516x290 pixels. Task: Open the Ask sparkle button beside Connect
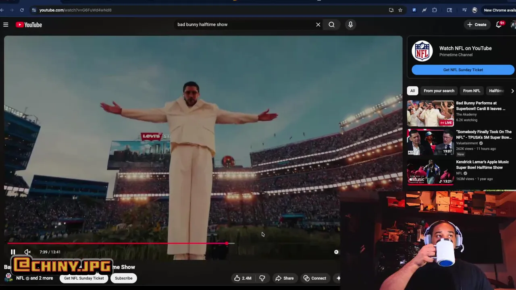coord(338,278)
